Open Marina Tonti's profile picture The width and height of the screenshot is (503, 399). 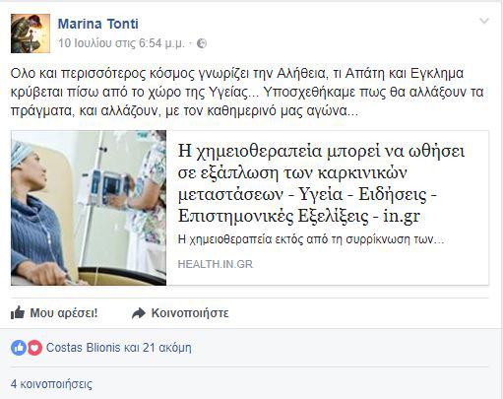pos(31,33)
